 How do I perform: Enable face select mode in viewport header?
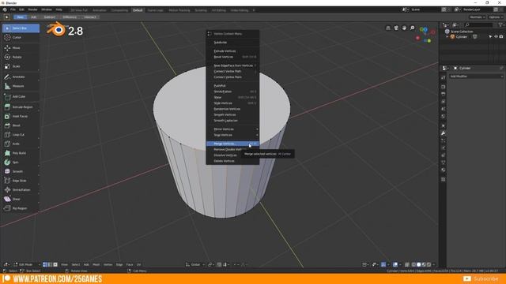click(x=55, y=265)
